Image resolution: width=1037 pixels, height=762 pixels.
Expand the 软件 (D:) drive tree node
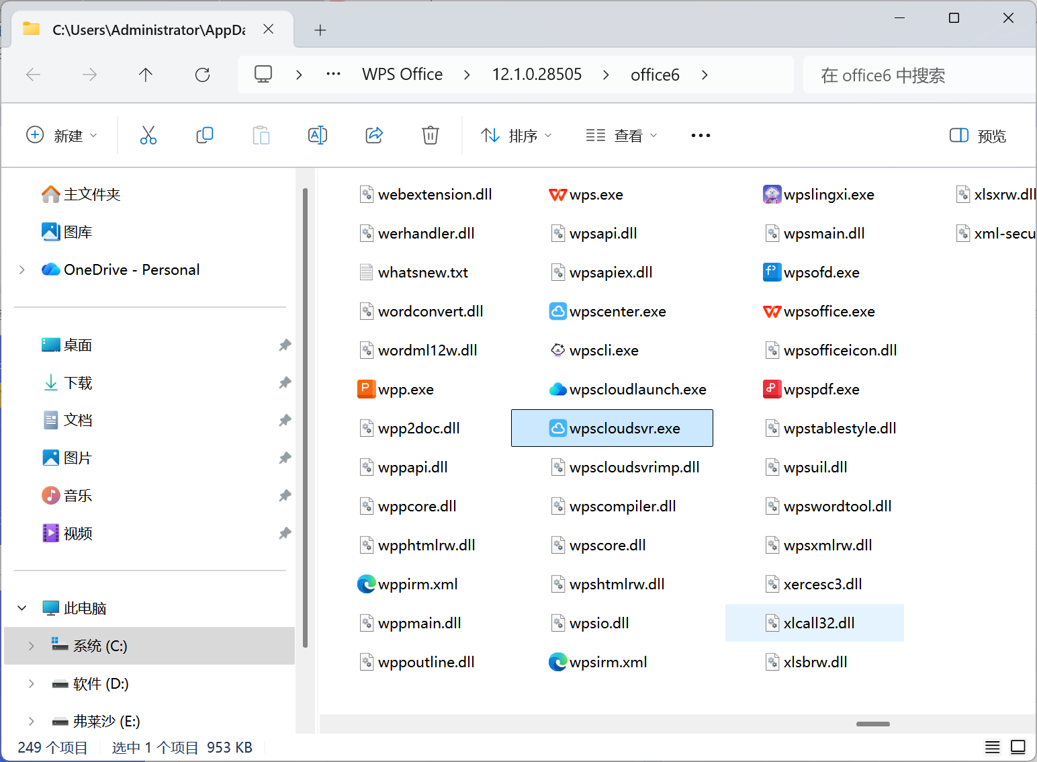[x=31, y=683]
